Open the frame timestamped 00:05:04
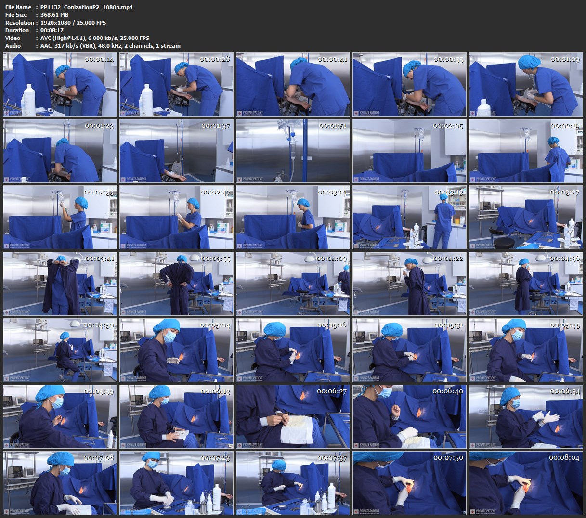This screenshot has height=518, width=586. (176, 350)
